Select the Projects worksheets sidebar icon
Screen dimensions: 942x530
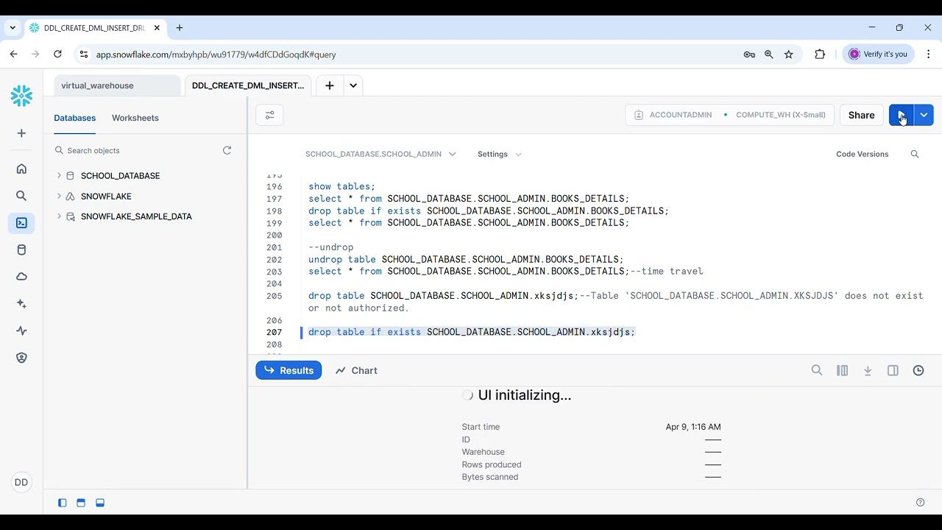21,223
